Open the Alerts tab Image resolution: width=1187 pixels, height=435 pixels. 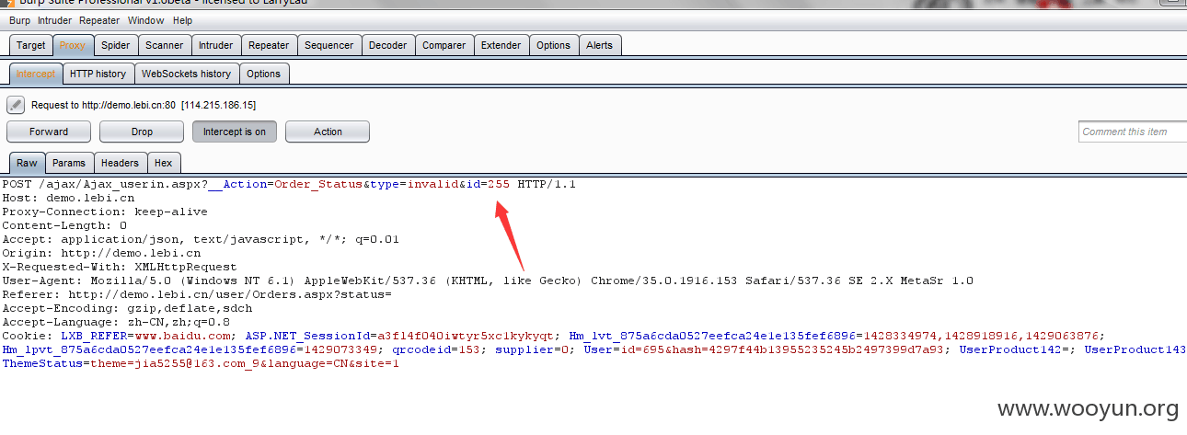click(600, 45)
